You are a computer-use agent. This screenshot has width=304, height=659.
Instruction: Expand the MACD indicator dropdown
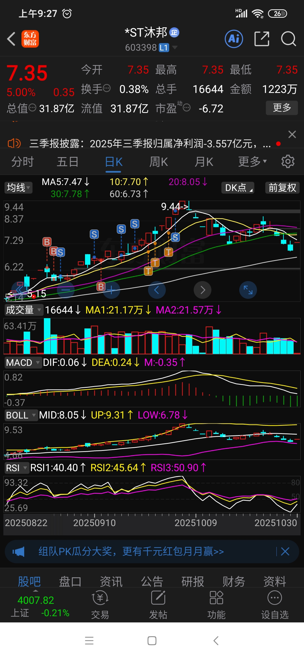coord(23,362)
